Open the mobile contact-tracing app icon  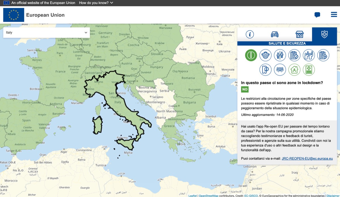(x=265, y=70)
